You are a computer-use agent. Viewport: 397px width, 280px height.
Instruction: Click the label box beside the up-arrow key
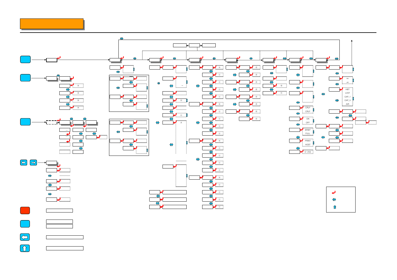coord(65,248)
